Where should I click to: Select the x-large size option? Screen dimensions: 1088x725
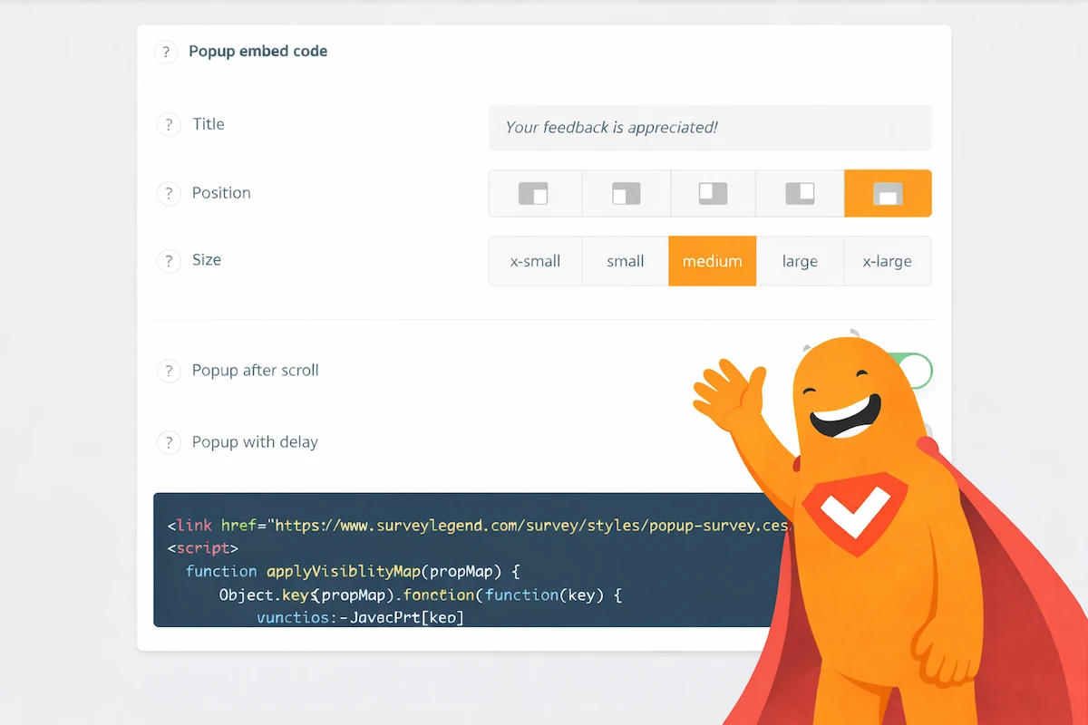coord(887,261)
